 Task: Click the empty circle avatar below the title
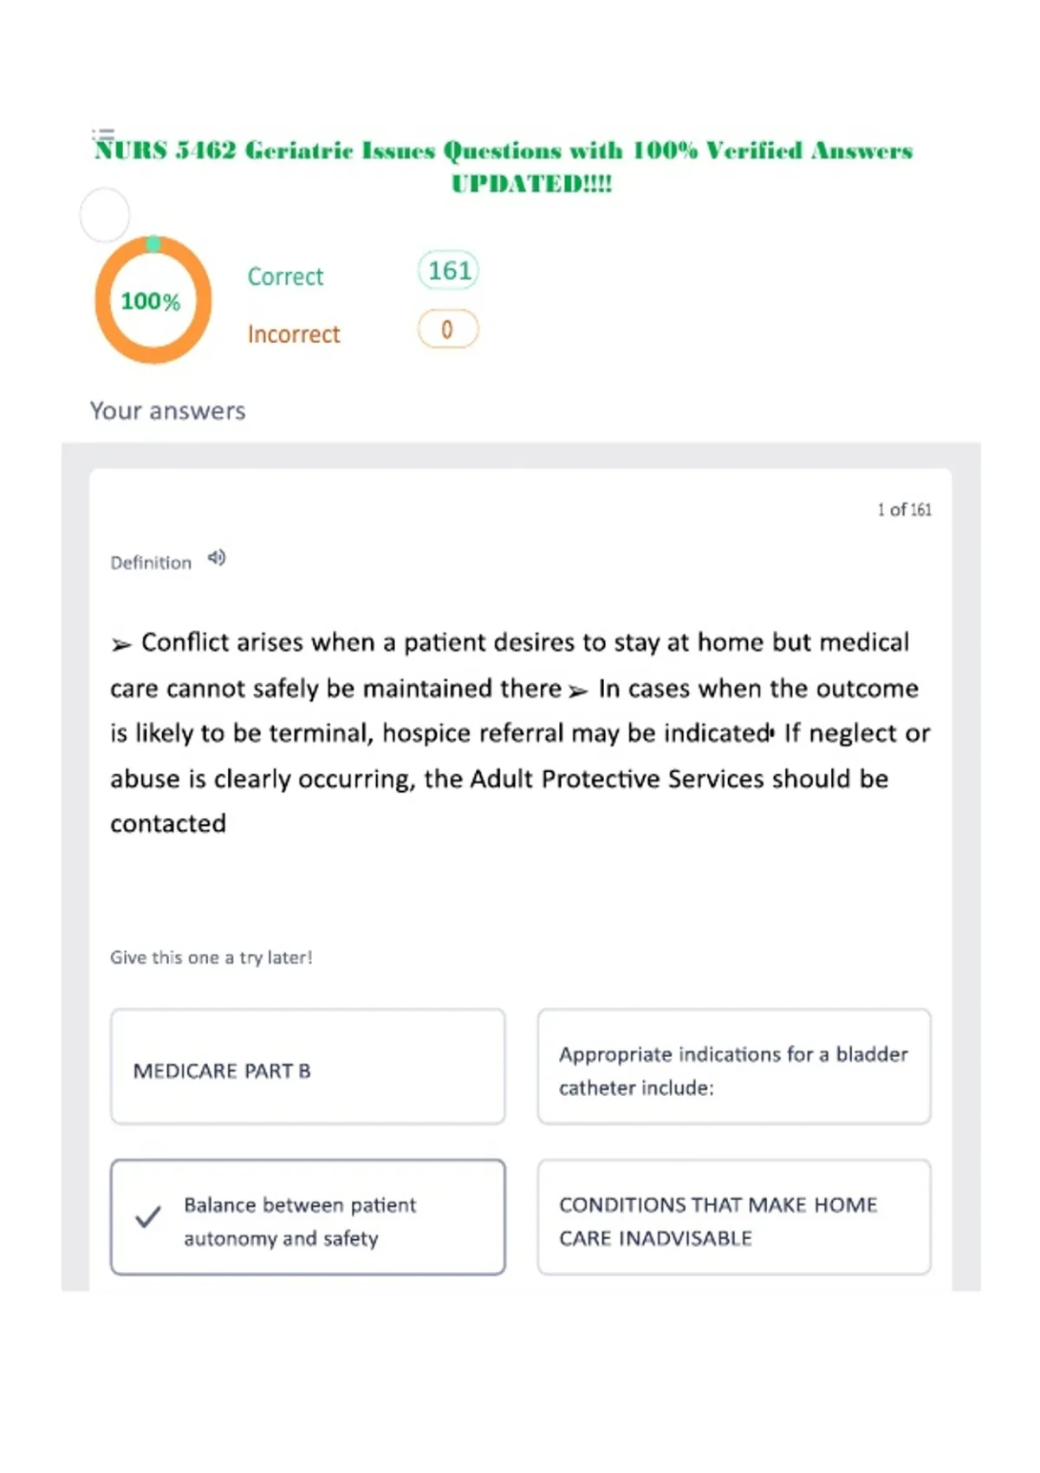click(x=105, y=214)
